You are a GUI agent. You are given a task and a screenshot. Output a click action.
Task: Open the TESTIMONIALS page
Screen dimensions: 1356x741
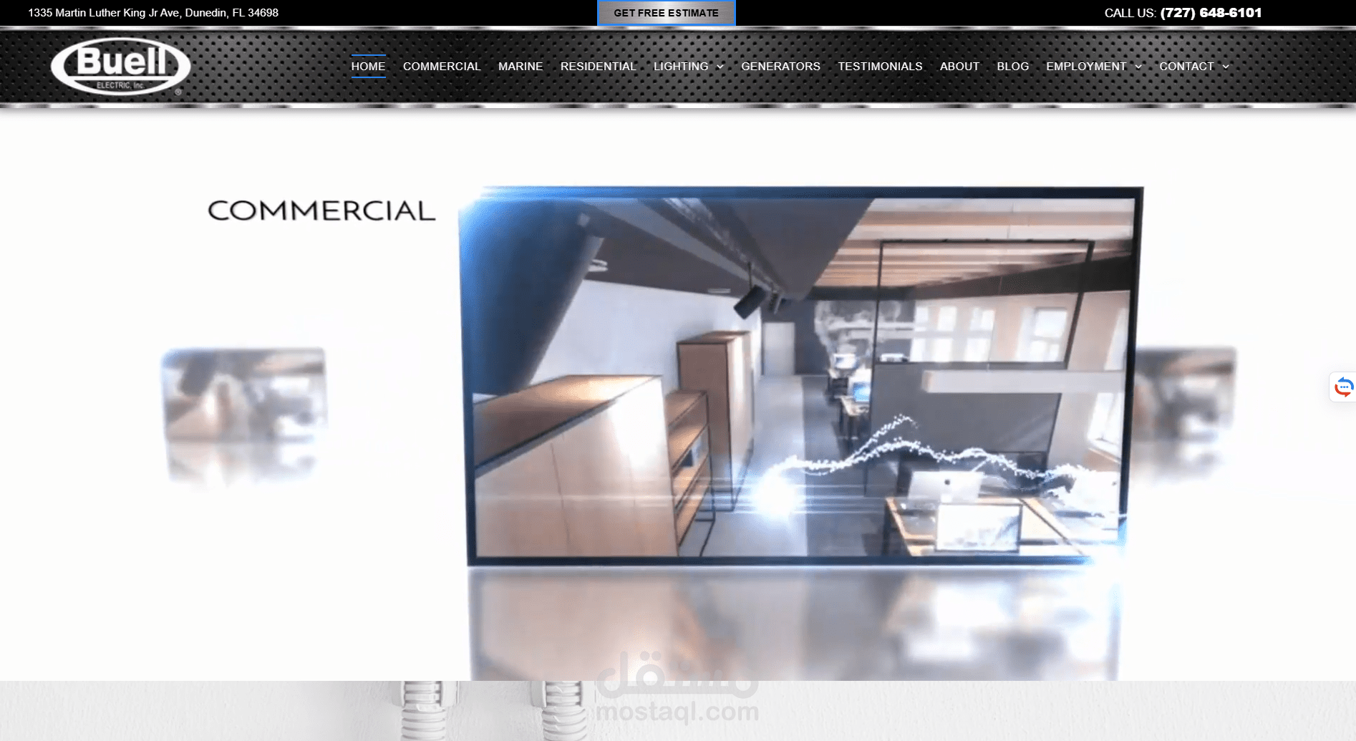coord(880,66)
